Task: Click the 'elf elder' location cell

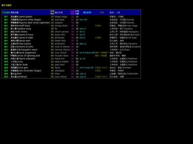Action: point(123,38)
